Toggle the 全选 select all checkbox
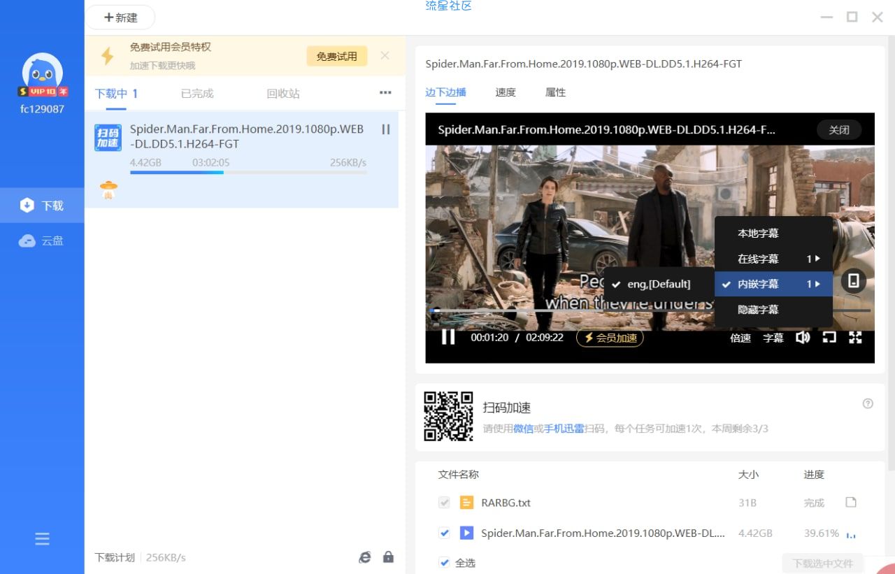895x574 pixels. [x=444, y=562]
